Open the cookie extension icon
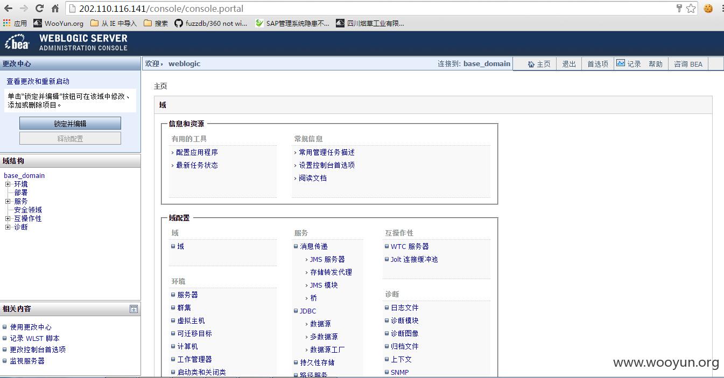Viewport: 724px width, 378px height. pyautogui.click(x=708, y=9)
